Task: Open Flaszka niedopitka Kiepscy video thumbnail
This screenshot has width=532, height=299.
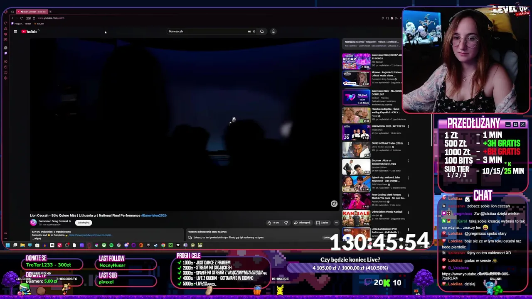Action: (356, 115)
